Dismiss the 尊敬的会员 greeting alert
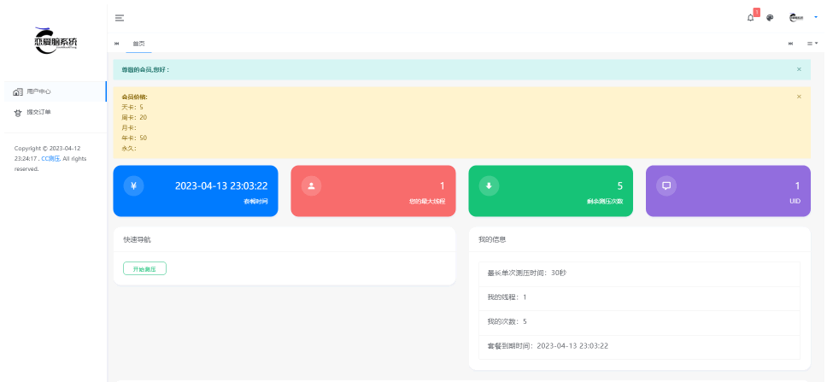 click(x=799, y=69)
